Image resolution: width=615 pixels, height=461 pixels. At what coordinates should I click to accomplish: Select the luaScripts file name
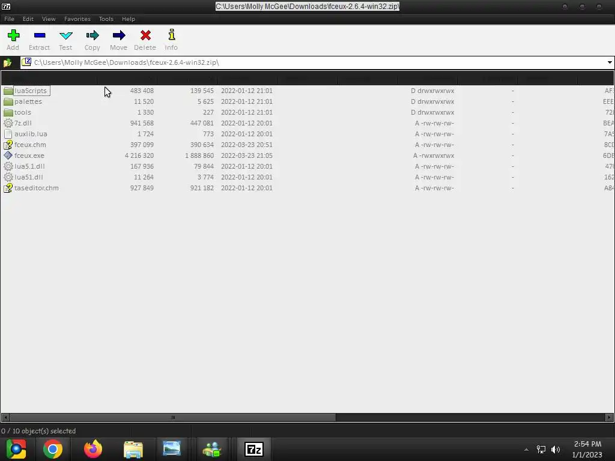point(31,91)
